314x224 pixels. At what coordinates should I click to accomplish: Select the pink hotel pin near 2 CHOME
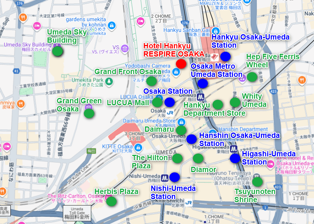pyautogui.click(x=141, y=22)
